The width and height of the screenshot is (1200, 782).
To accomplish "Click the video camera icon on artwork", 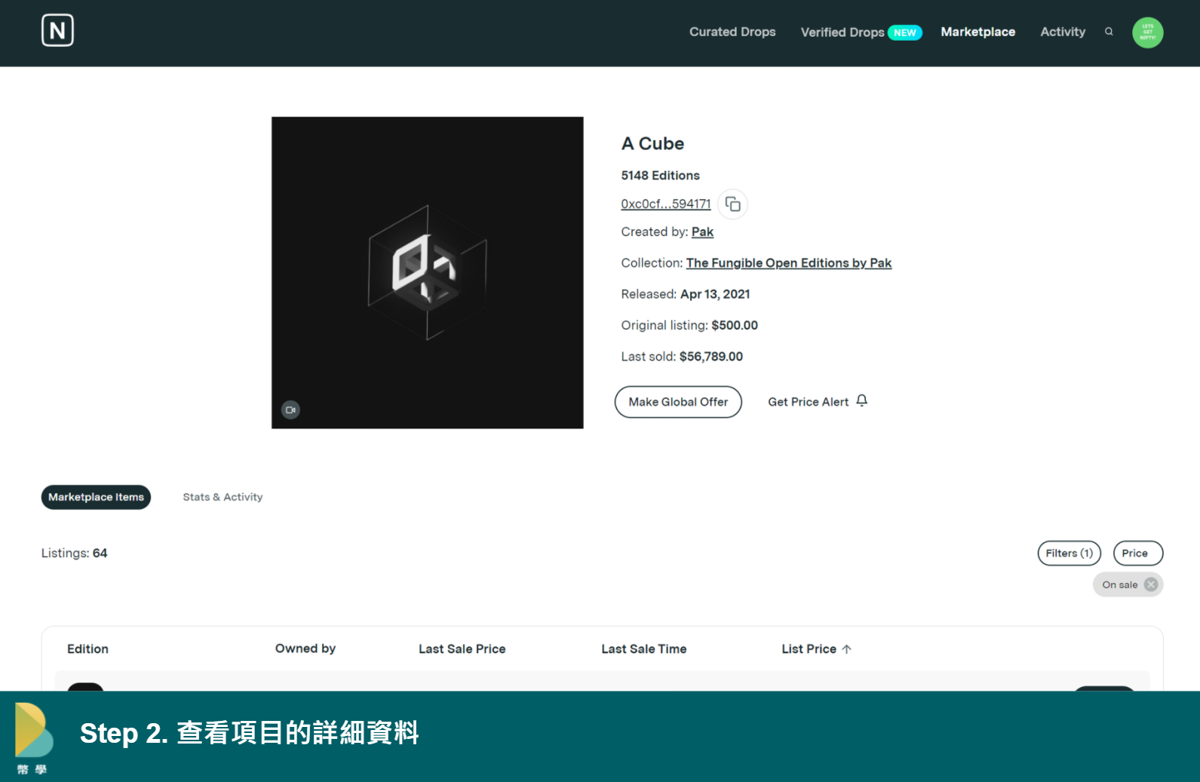I will point(290,409).
